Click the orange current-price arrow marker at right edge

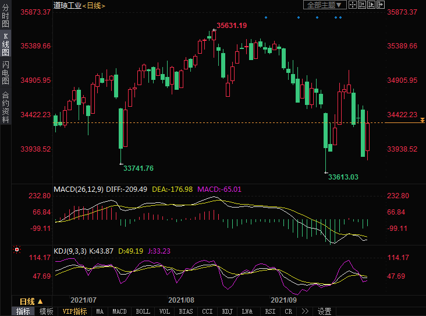pyautogui.click(x=423, y=120)
